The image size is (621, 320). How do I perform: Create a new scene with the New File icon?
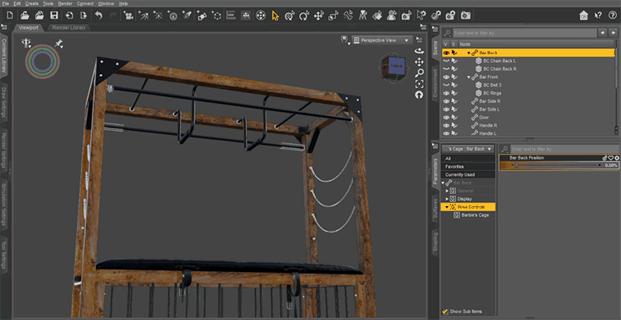(x=10, y=15)
